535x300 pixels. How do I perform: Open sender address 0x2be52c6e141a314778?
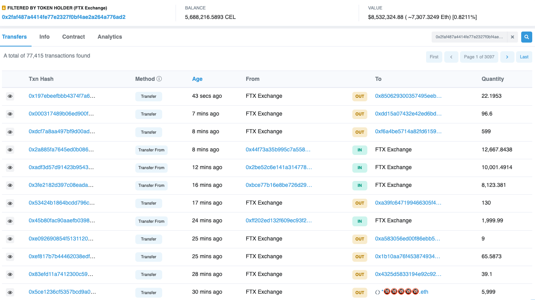coord(279,167)
